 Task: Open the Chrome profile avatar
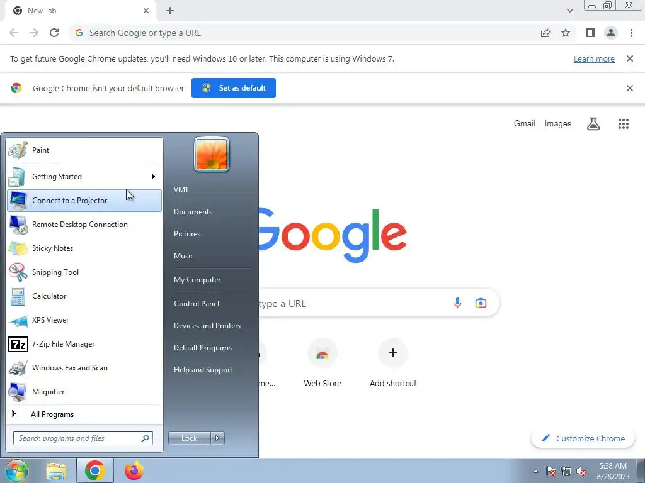point(611,33)
